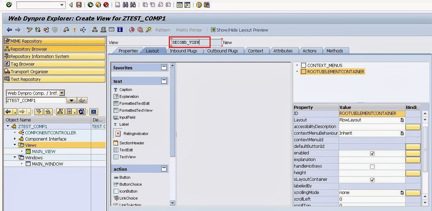Image resolution: width=432 pixels, height=211 pixels.
Task: Click the Create New Session icon
Action: tap(179, 5)
